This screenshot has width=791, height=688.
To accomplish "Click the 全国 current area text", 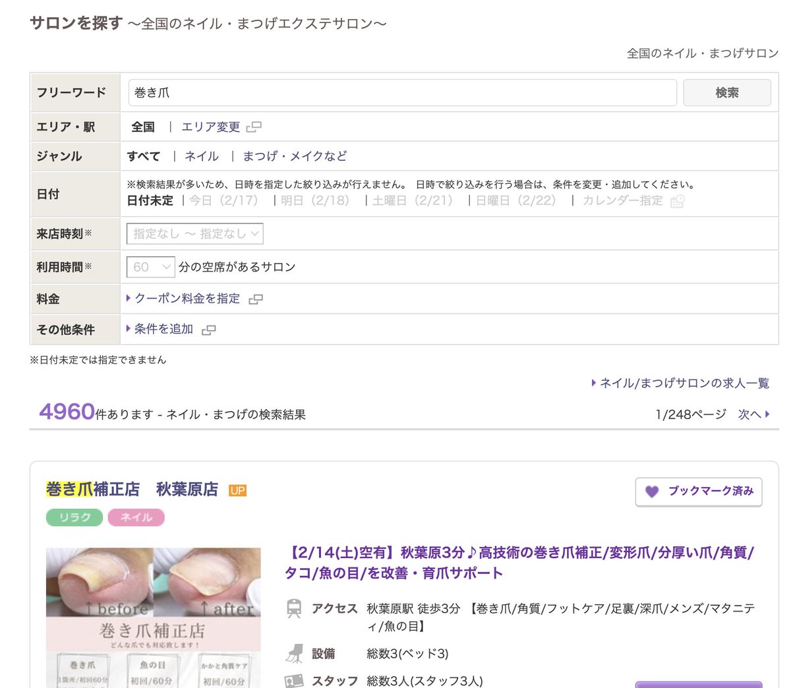I will 143,127.
